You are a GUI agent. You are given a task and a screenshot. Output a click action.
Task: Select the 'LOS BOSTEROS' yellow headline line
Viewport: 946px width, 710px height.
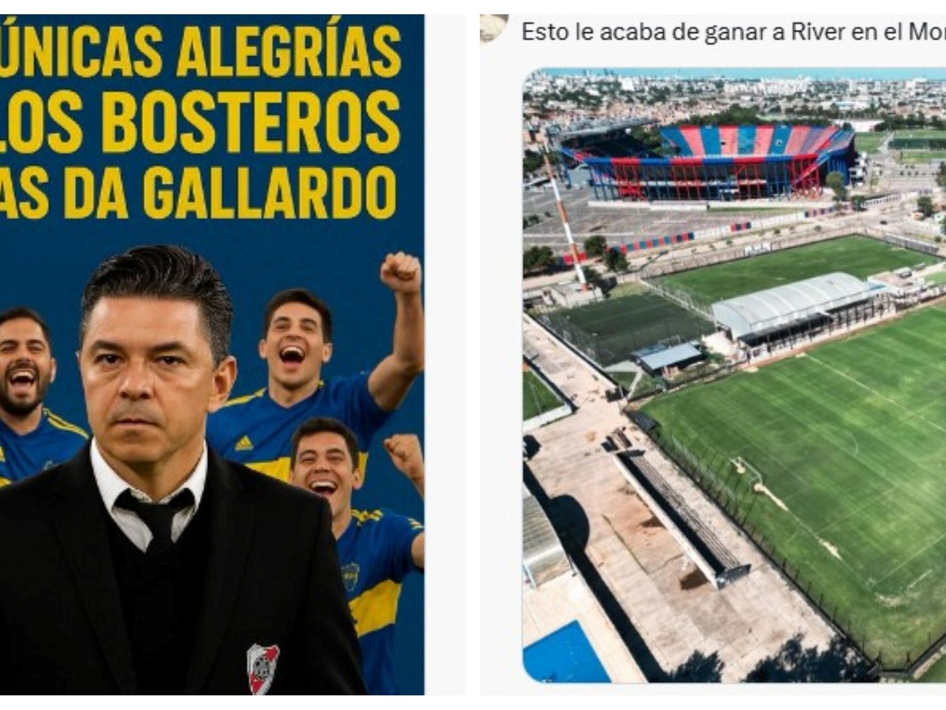click(199, 122)
